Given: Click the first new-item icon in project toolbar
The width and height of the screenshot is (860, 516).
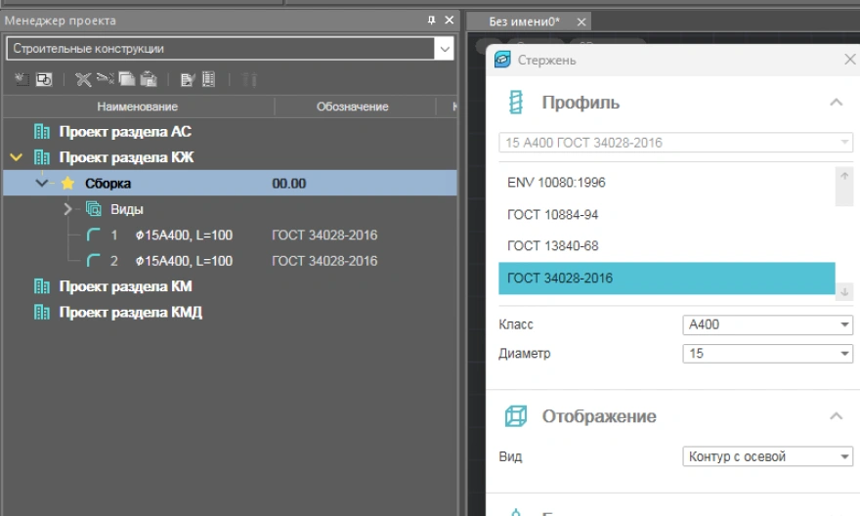Looking at the screenshot, I should [21, 79].
